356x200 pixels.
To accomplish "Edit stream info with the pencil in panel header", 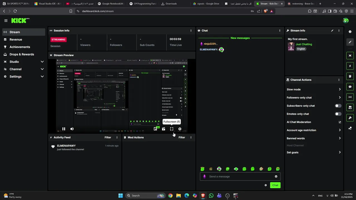I will 332,31.
